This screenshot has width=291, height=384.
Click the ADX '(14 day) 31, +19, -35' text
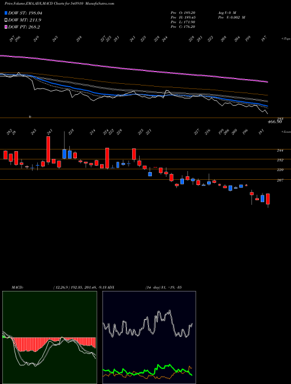(163, 287)
